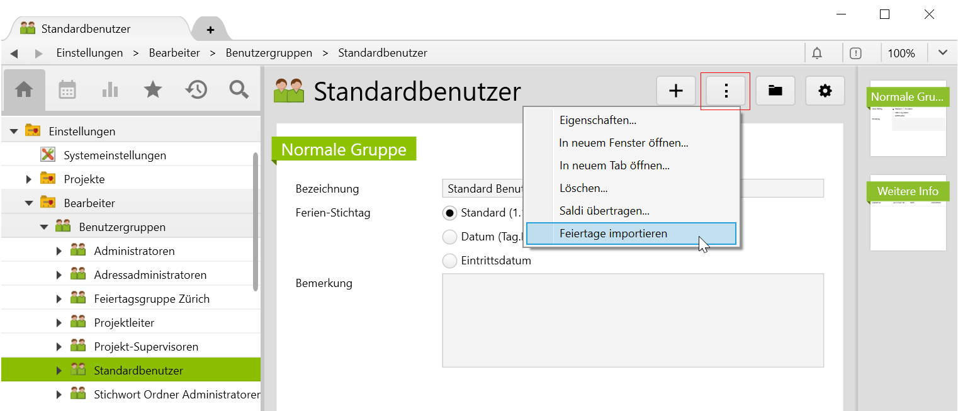This screenshot has height=411, width=958.
Task: Select the Datum radio button
Action: click(449, 237)
